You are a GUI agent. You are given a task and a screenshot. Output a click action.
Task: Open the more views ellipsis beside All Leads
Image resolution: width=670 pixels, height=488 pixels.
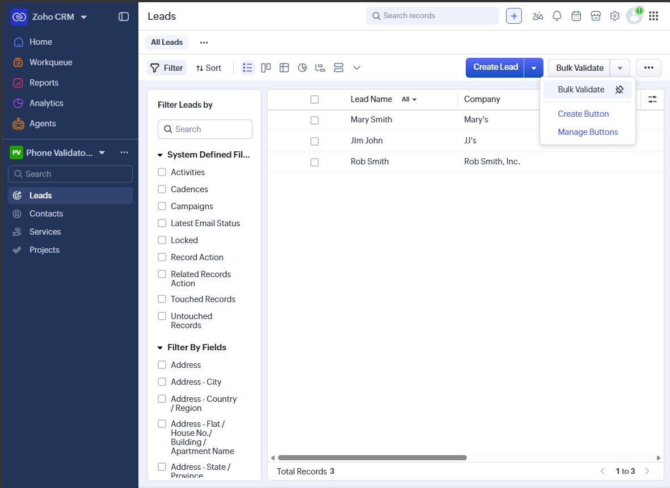coord(204,43)
